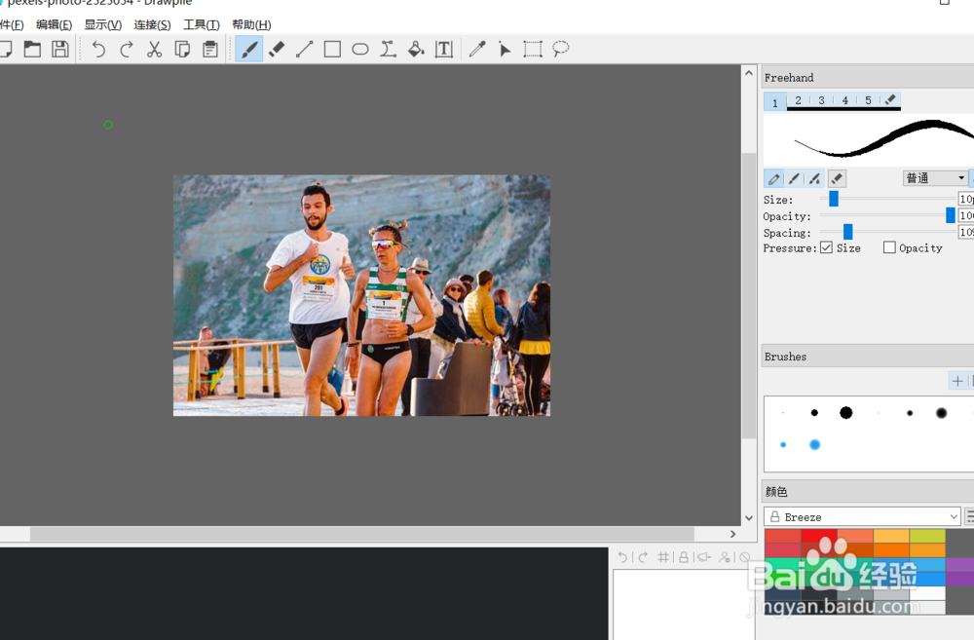Click the canvas vertical scrollbar down arrow
This screenshot has height=640, width=974.
click(x=748, y=517)
